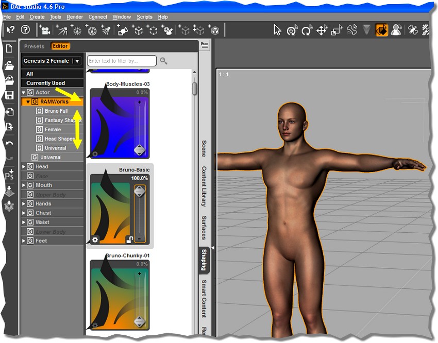Expand the Chest region group
Image resolution: width=438 pixels, height=343 pixels.
(x=24, y=213)
